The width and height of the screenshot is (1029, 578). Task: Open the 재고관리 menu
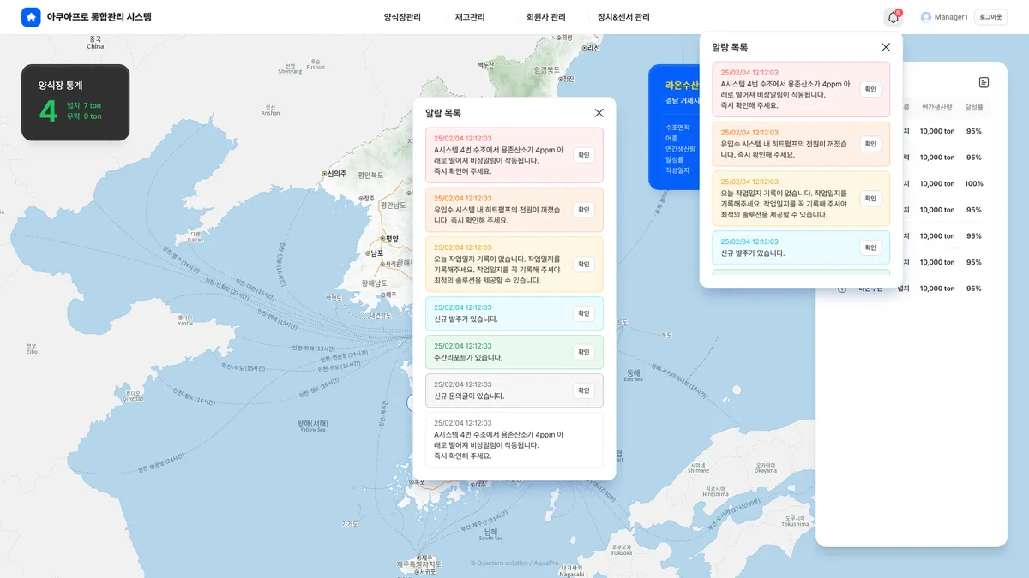pyautogui.click(x=470, y=17)
